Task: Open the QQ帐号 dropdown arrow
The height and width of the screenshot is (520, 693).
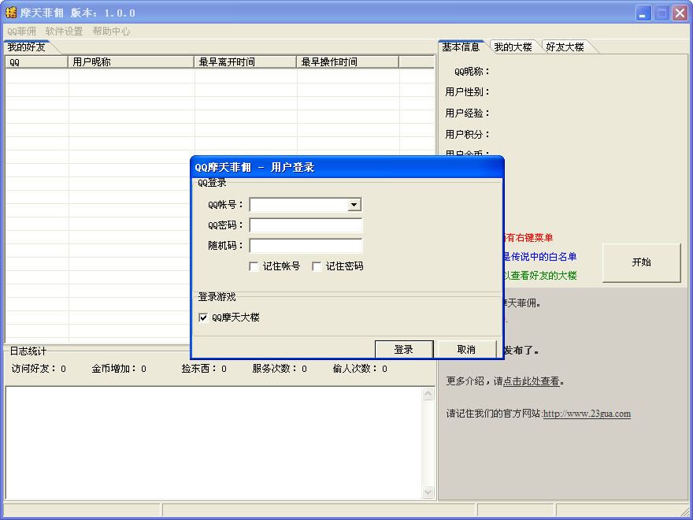Action: click(354, 205)
